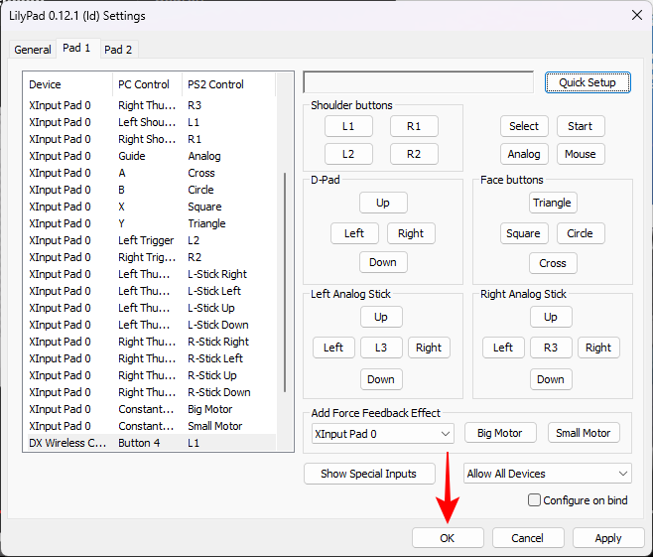Select the R-Stick Up binding row

click(x=152, y=375)
